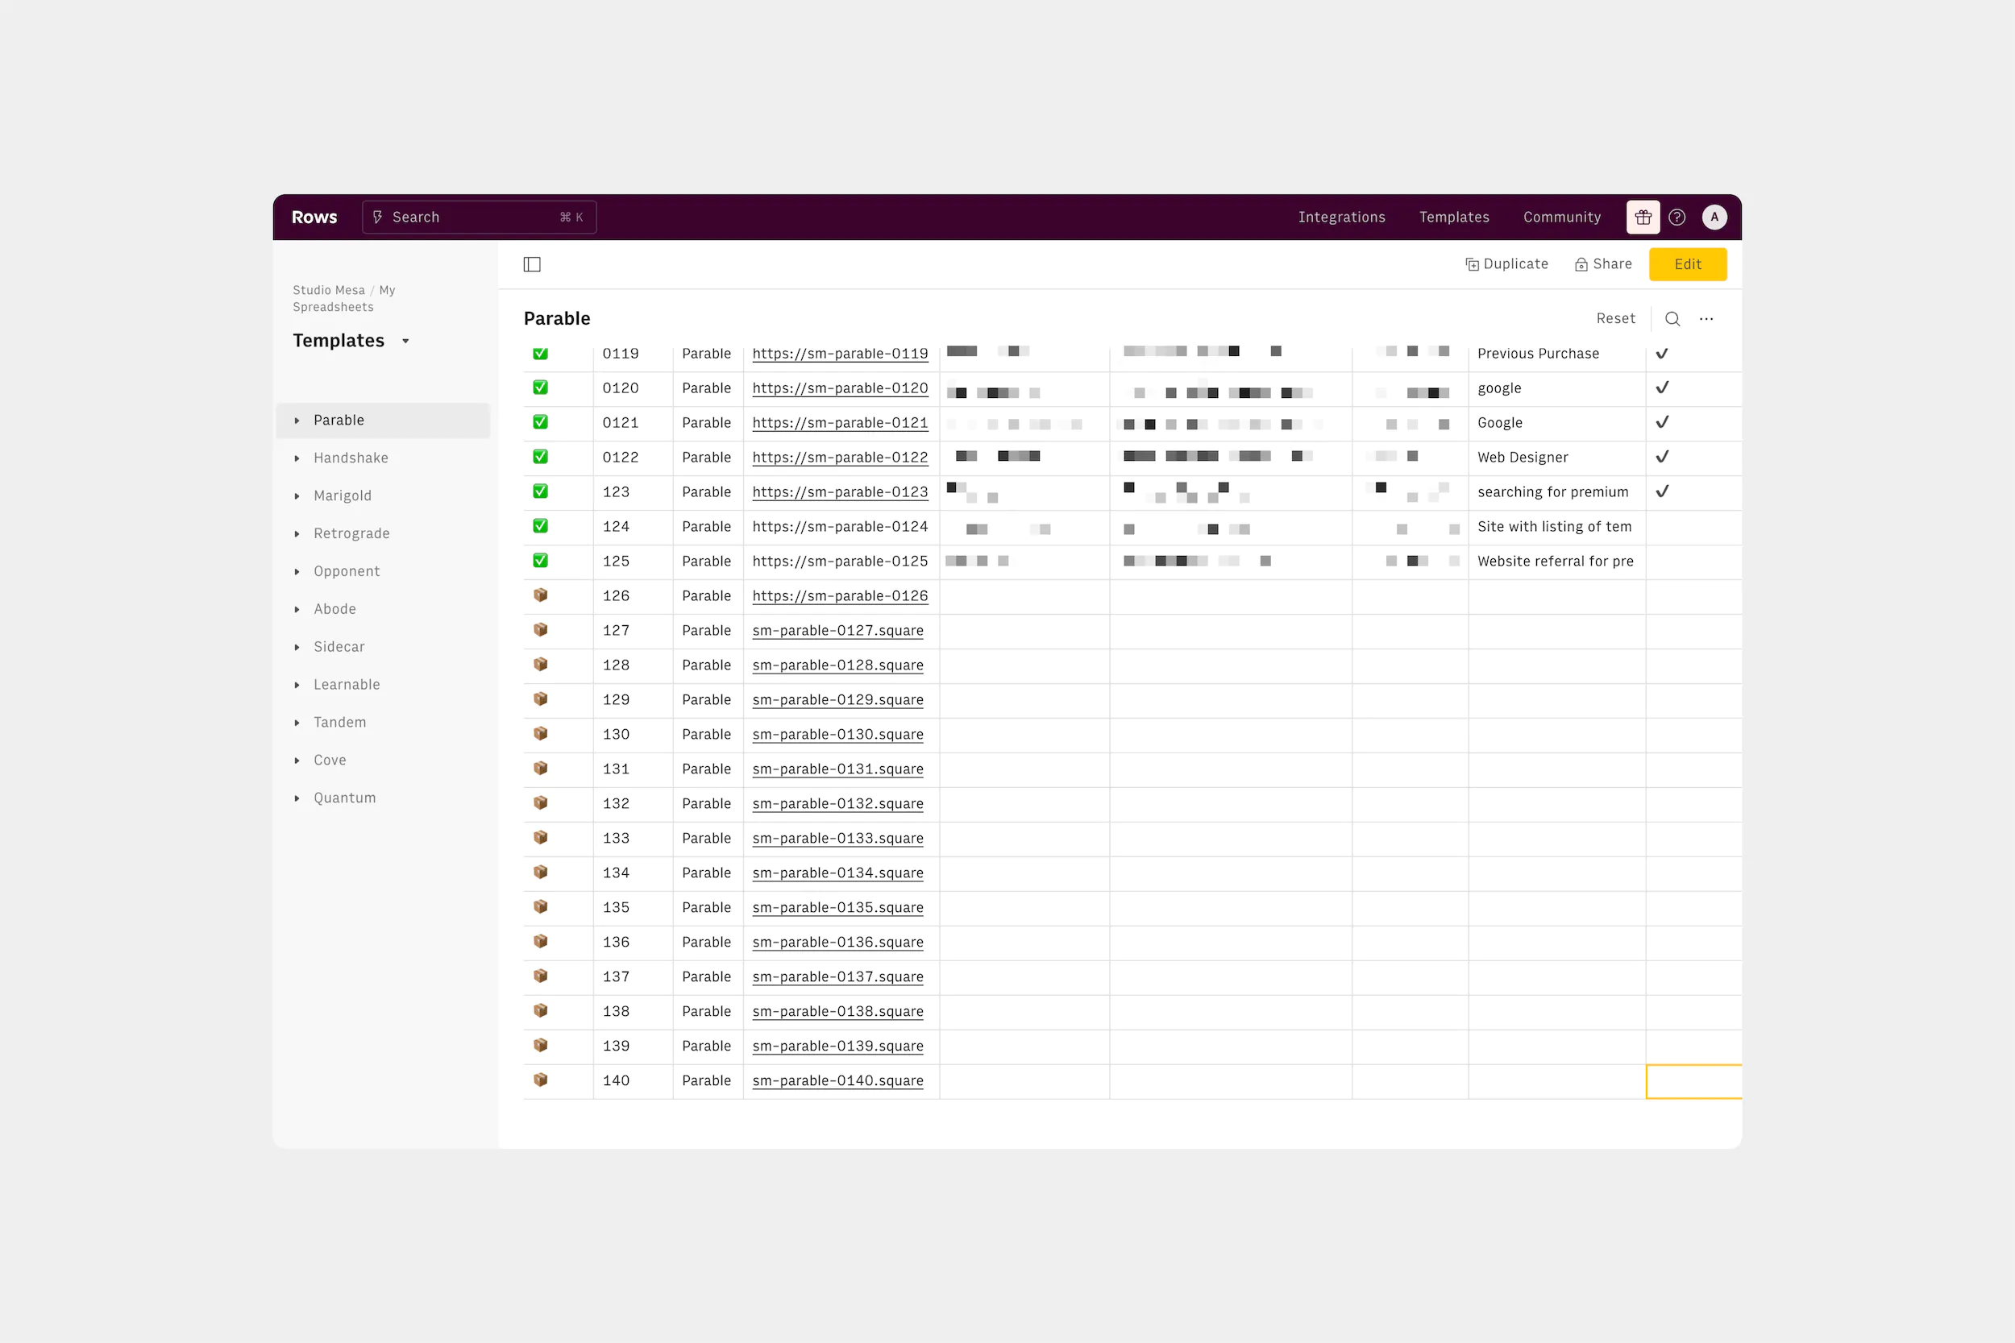Click the package icon in row 130
Image resolution: width=2015 pixels, height=1343 pixels.
[541, 734]
